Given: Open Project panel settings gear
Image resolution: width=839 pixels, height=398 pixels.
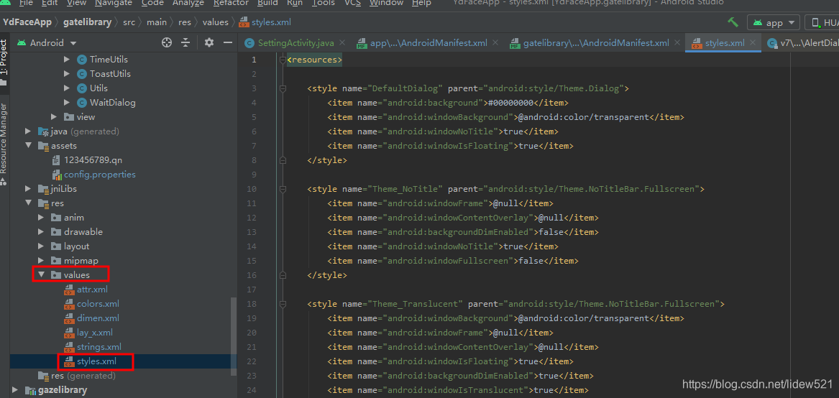Looking at the screenshot, I should pos(209,43).
